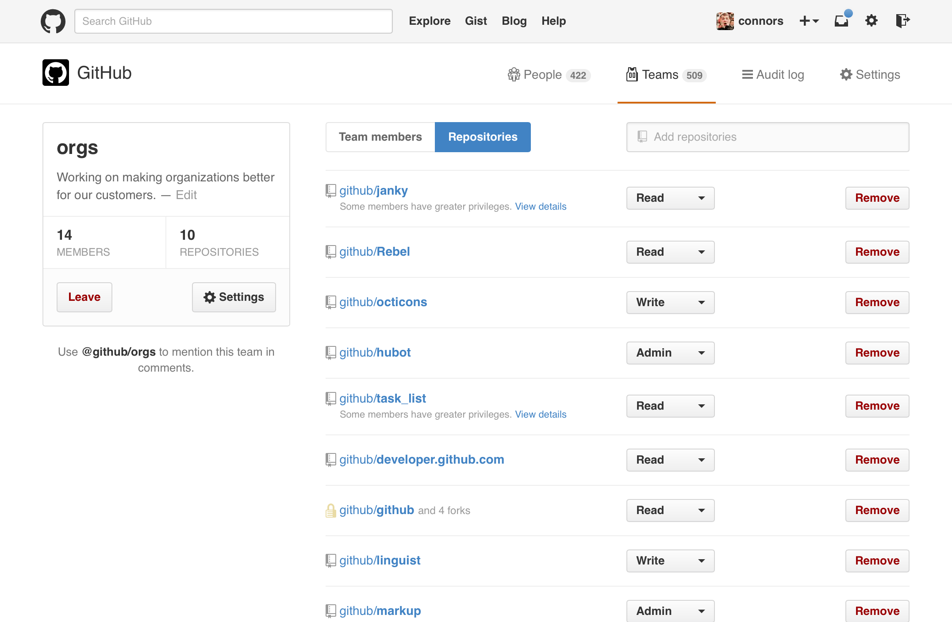Remove github/github from the team
Screen dimensions: 952x622
877,511
